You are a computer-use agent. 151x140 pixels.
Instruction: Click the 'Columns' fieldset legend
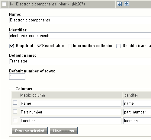click(x=24, y=89)
